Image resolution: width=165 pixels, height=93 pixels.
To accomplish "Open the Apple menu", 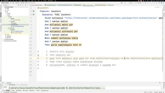I will point(2,1).
